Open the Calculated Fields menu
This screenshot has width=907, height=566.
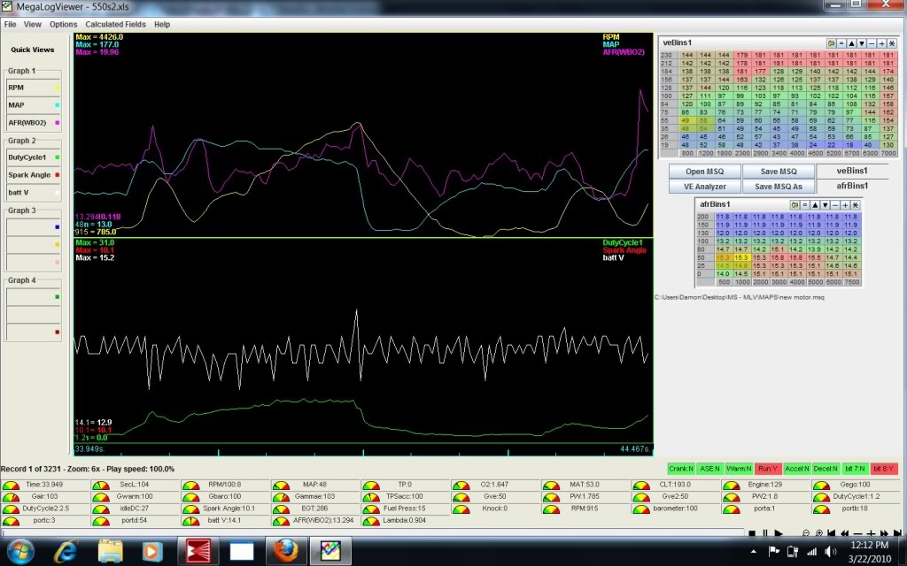pyautogui.click(x=115, y=24)
